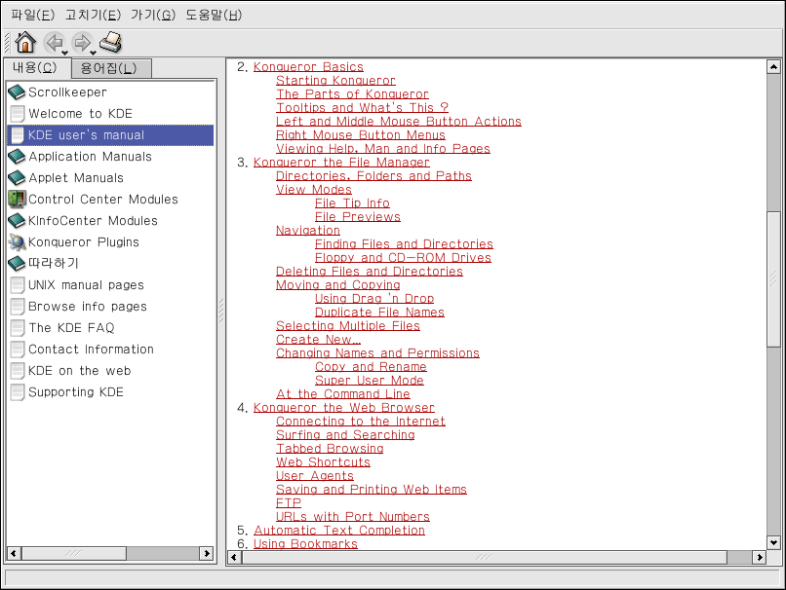Click the content pane scroll down arrow
Screen dimensions: 786x590
tap(773, 542)
